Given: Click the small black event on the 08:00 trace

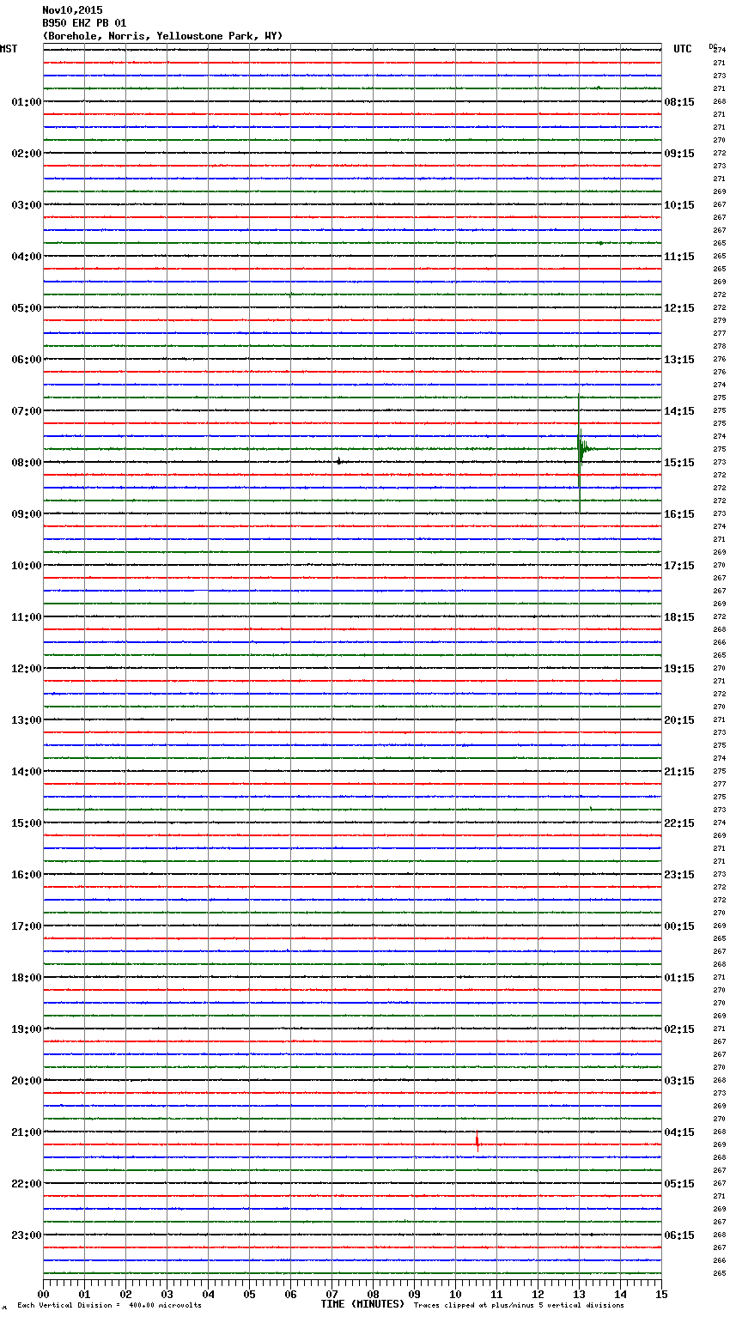Looking at the screenshot, I should 338,461.
